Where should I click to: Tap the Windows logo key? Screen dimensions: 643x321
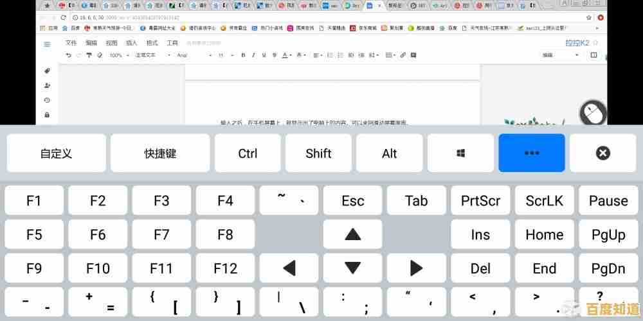tap(461, 153)
